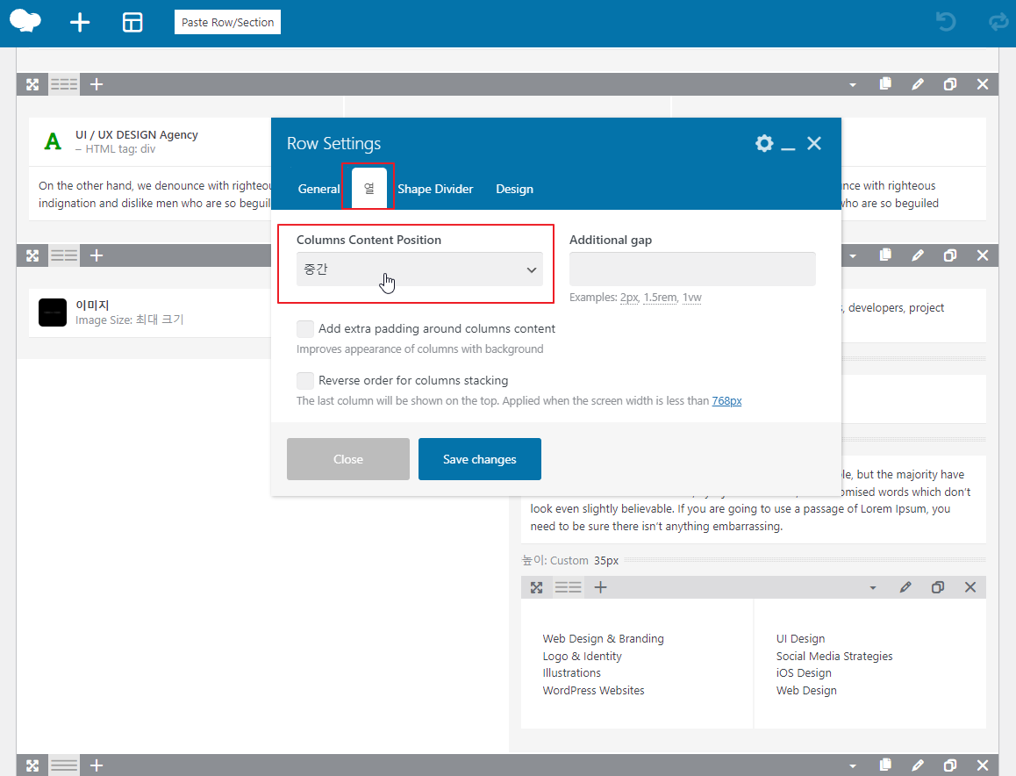The image size is (1016, 776).
Task: Click Save changes button
Action: click(x=480, y=459)
